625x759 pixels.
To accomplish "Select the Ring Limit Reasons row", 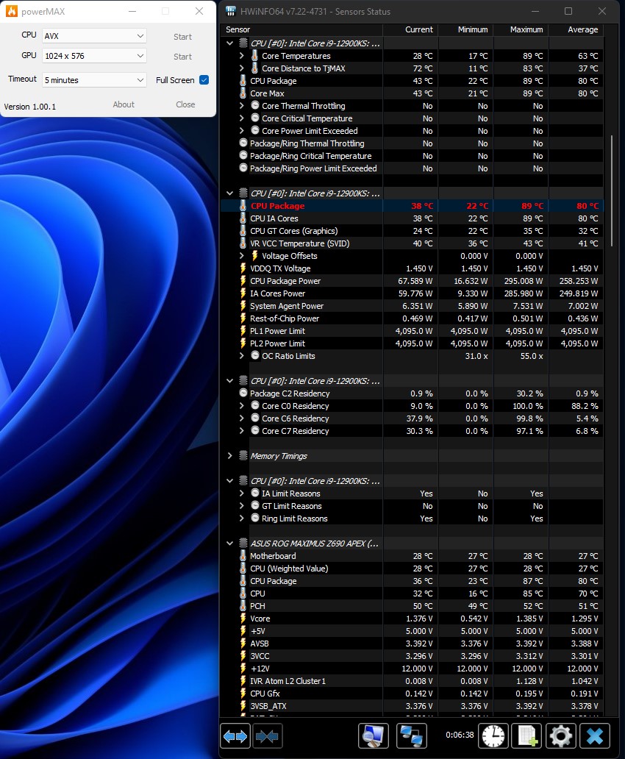I will coord(412,519).
